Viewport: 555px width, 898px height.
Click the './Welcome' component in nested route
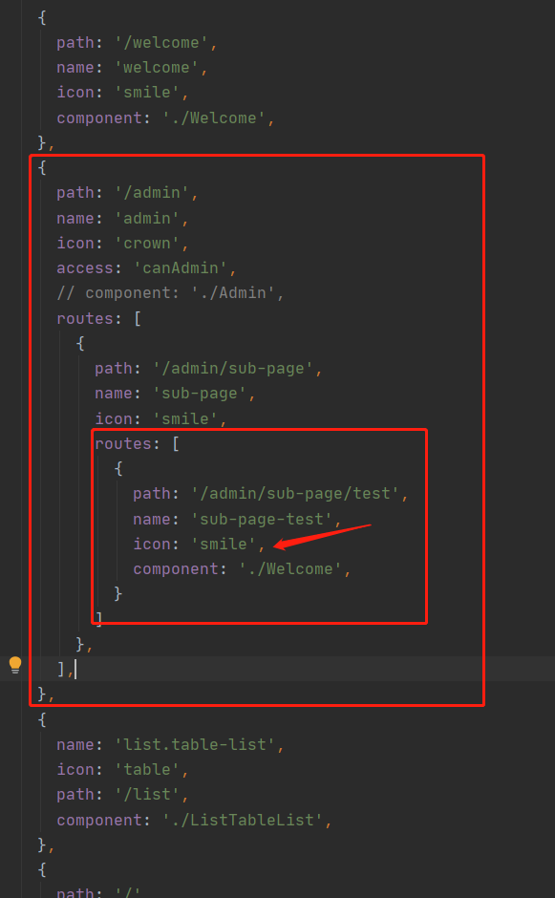tap(290, 568)
